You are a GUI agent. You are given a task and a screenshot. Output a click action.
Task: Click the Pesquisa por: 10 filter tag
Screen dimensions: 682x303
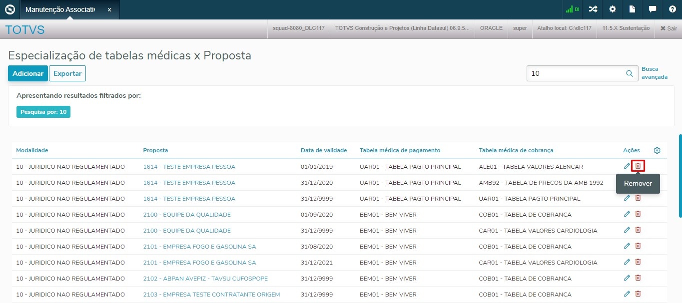[43, 112]
